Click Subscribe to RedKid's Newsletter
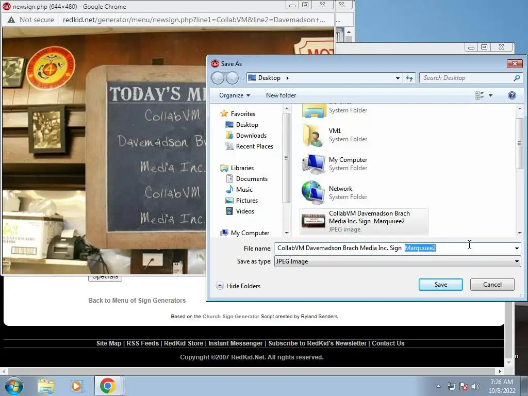Image resolution: width=528 pixels, height=396 pixels. [317, 343]
